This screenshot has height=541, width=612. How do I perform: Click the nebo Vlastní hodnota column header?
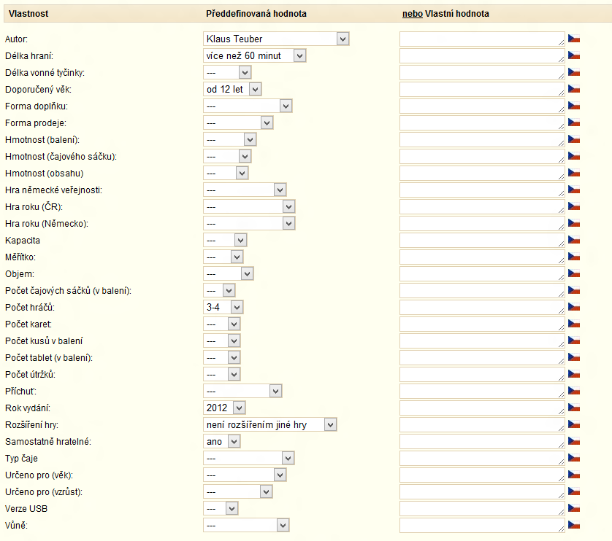pos(445,14)
